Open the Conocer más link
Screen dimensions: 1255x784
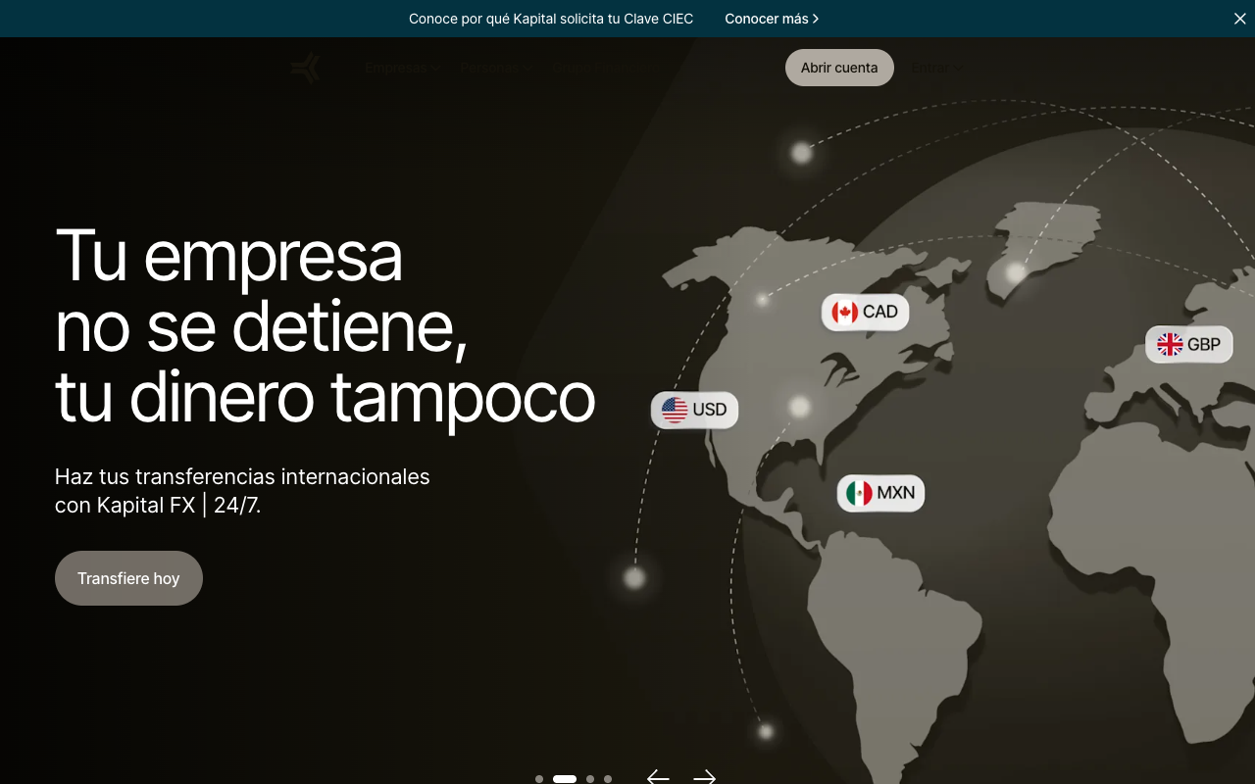coord(772,19)
